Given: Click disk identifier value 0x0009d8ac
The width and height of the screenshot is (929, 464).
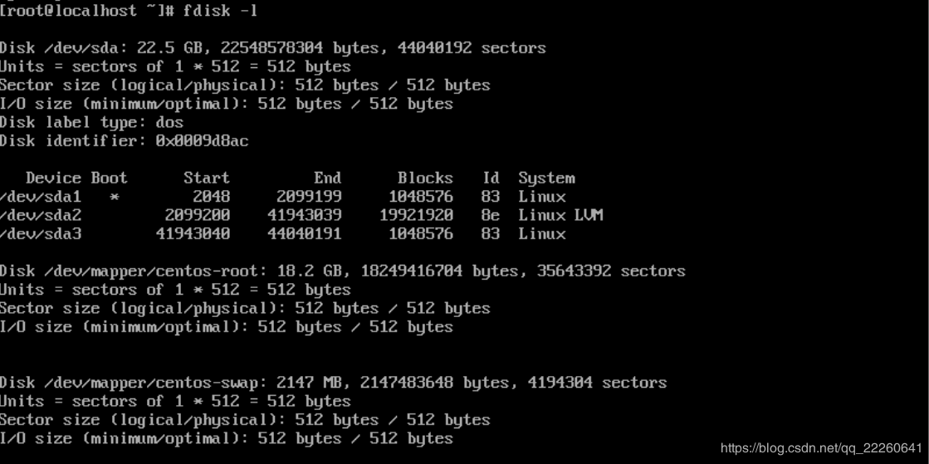Looking at the screenshot, I should [202, 141].
